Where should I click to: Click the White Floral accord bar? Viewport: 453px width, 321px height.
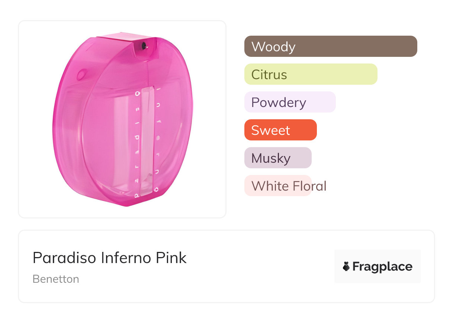tap(277, 186)
